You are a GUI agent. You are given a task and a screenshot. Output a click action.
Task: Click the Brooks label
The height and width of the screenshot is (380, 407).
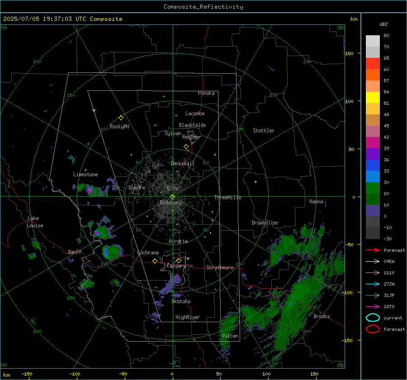click(x=322, y=316)
